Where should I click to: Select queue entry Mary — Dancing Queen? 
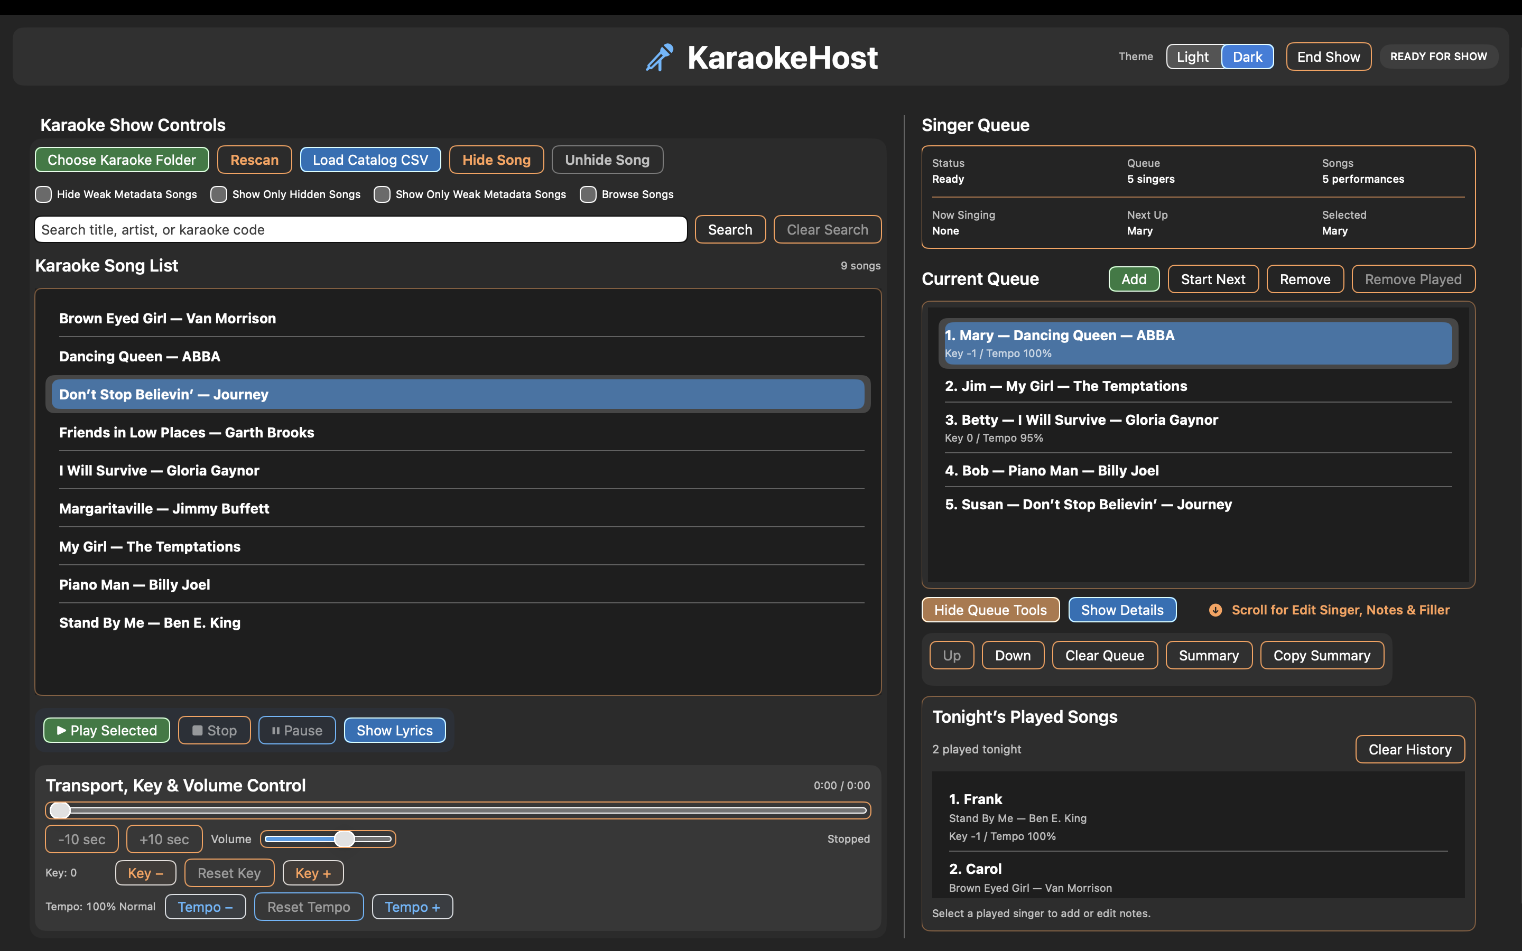click(1198, 343)
